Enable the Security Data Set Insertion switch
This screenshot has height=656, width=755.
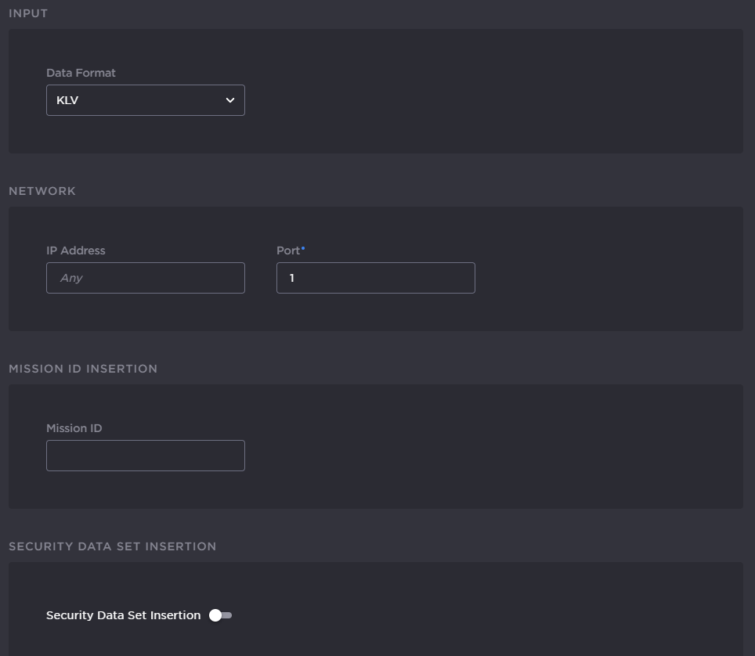coord(220,615)
